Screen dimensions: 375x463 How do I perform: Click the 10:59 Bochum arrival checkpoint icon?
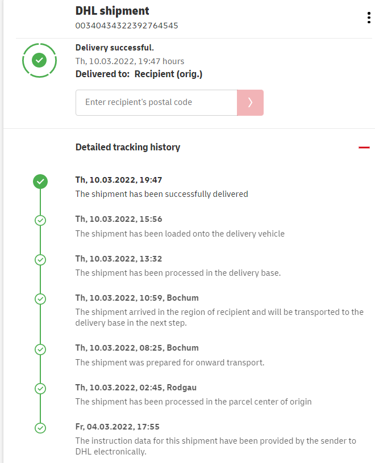click(x=40, y=298)
